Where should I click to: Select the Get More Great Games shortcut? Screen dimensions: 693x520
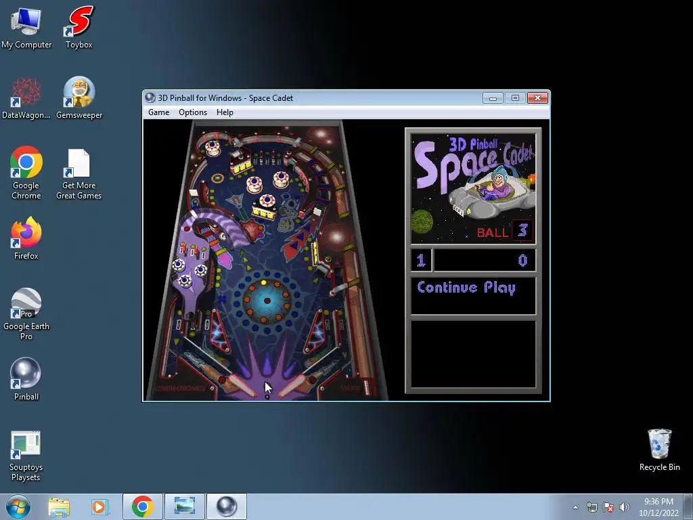tap(79, 173)
